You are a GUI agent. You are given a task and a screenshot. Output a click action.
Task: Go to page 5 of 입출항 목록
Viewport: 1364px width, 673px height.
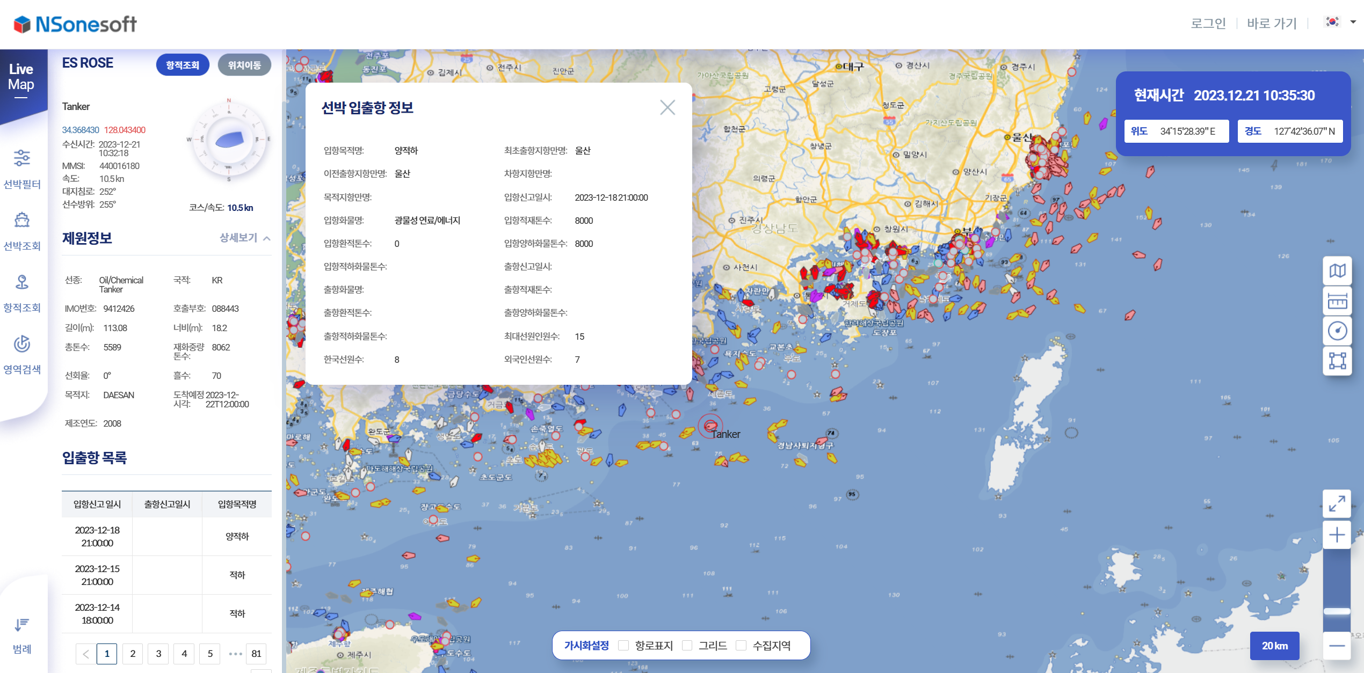210,654
